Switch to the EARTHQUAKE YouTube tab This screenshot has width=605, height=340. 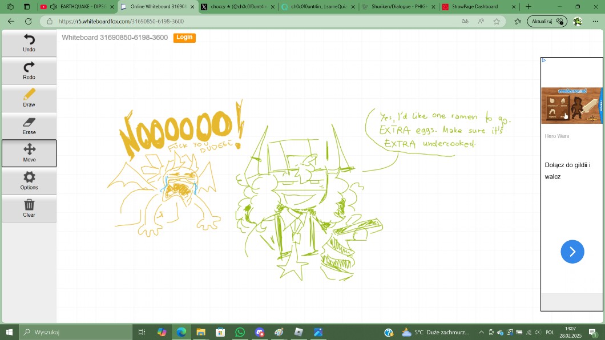80,7
